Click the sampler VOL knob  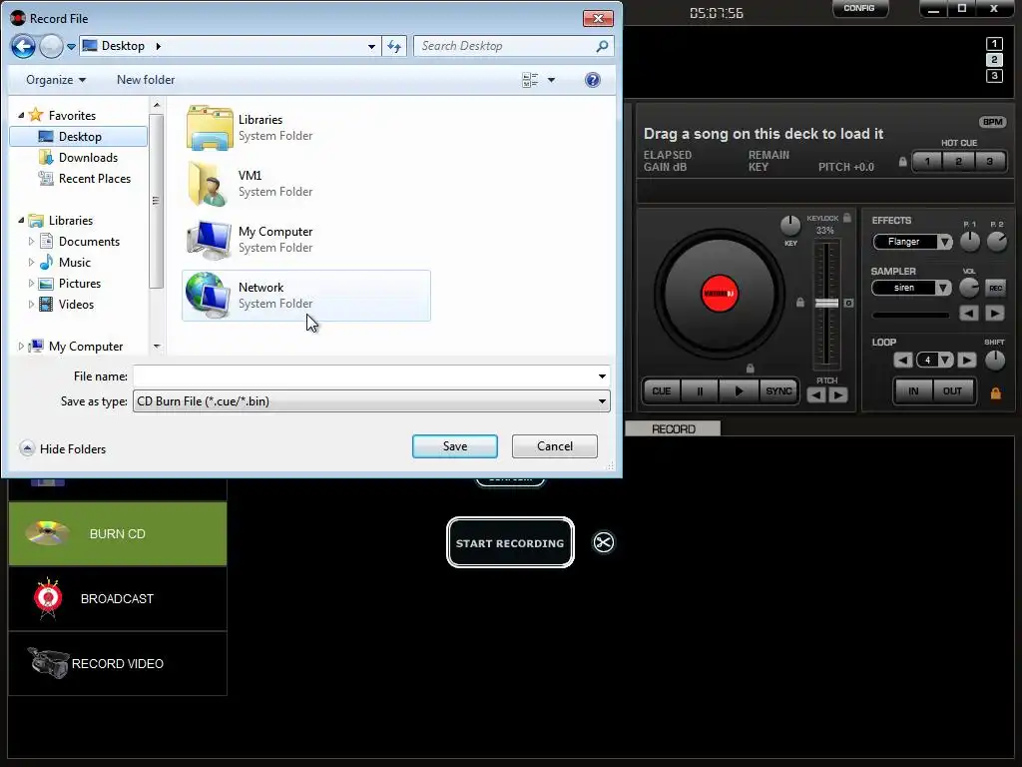click(x=969, y=288)
